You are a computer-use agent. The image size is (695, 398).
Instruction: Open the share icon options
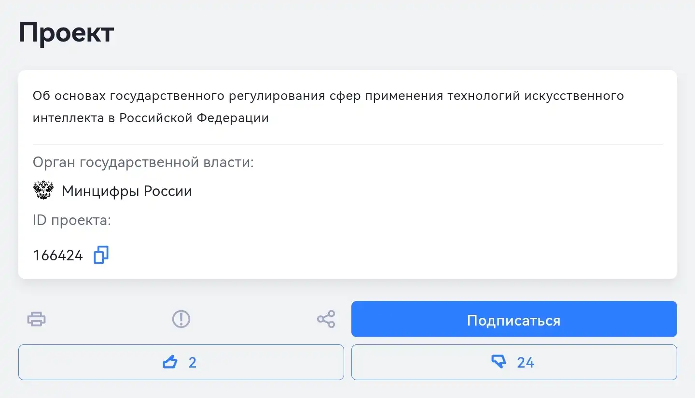[x=326, y=319]
